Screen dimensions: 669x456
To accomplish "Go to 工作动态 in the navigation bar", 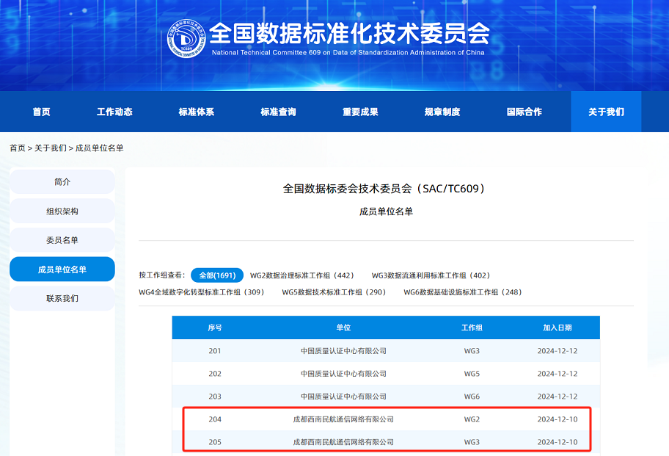I will [114, 112].
